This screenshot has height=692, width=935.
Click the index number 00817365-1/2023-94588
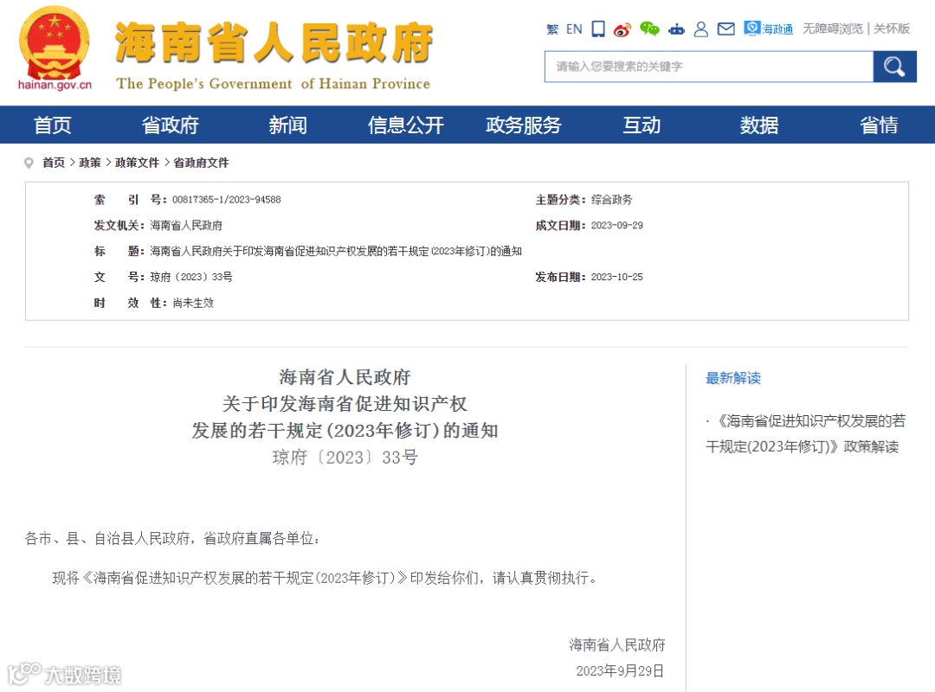227,200
